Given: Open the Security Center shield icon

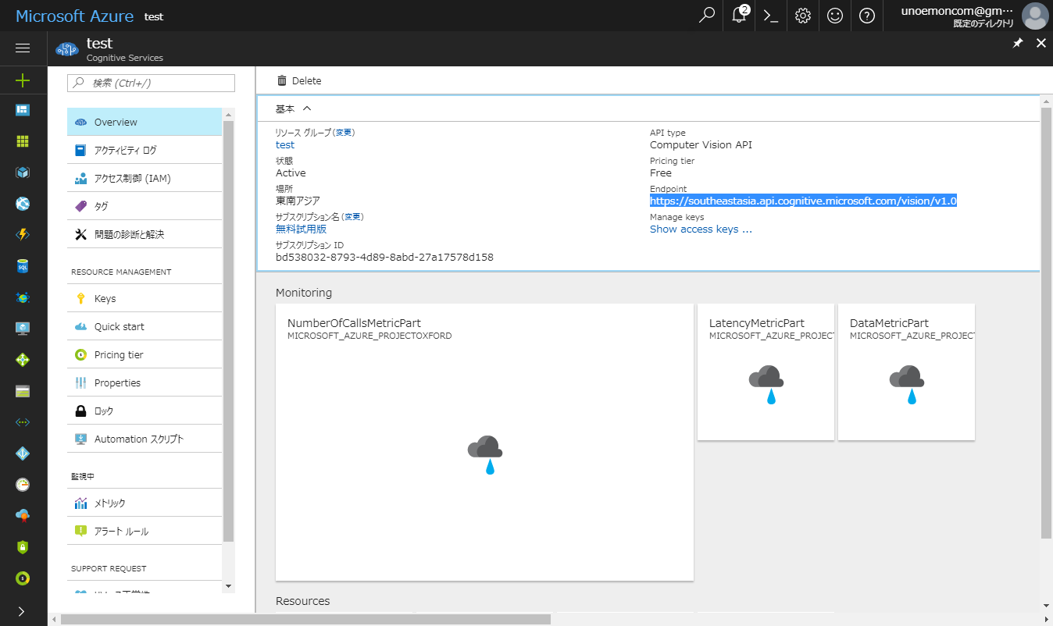Looking at the screenshot, I should (23, 546).
